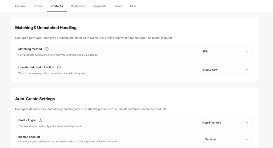The image size is (273, 148).
Task: Select the Products tab
Action: (x=57, y=6)
